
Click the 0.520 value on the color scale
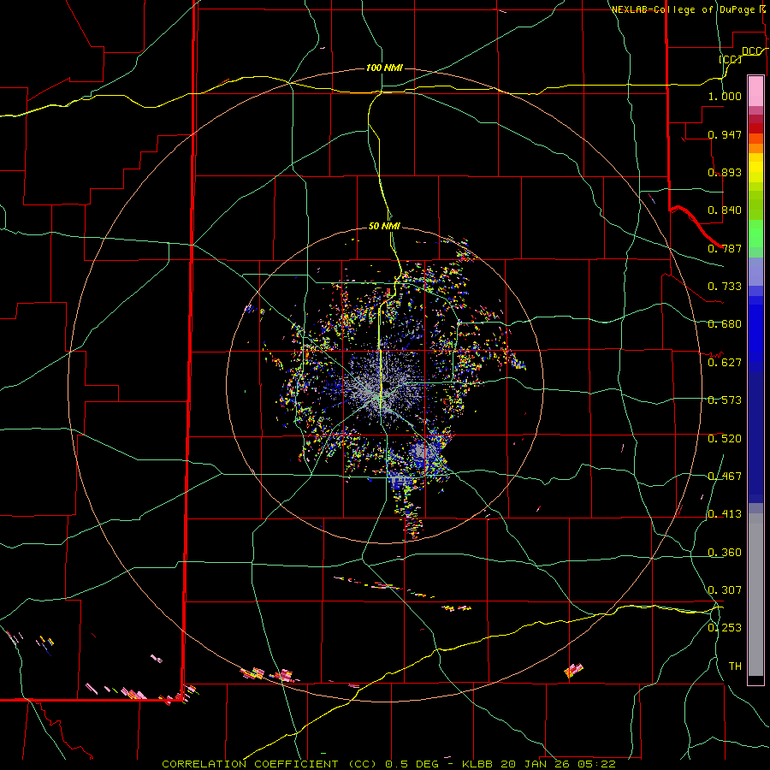click(725, 439)
